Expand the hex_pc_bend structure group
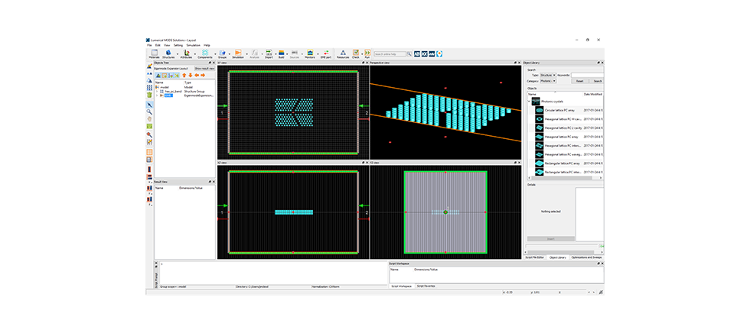The width and height of the screenshot is (750, 333). (158, 91)
